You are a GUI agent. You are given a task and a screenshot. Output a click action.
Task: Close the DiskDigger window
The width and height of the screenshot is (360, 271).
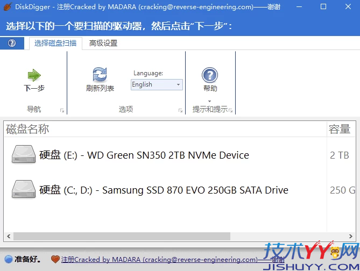point(348,6)
